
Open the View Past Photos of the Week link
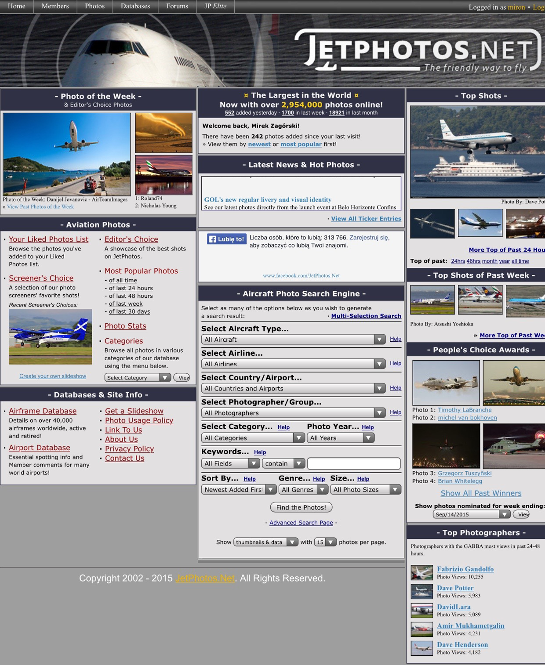[40, 206]
